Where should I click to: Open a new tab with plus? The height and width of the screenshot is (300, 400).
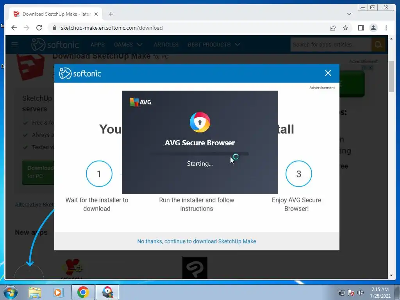111,14
